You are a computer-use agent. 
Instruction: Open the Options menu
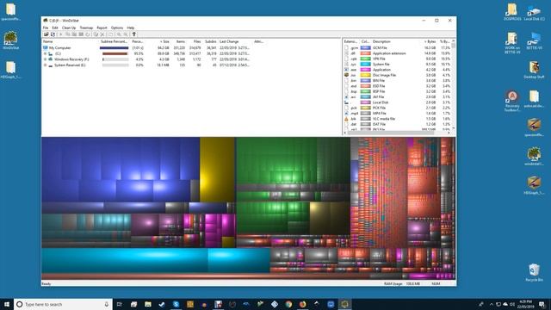click(x=117, y=28)
